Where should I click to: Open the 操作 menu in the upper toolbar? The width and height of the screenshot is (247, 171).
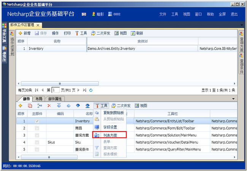coord(55,33)
